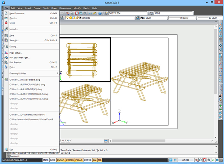
Task: Toggle ORTHO mode in status bar
Action: [87, 160]
